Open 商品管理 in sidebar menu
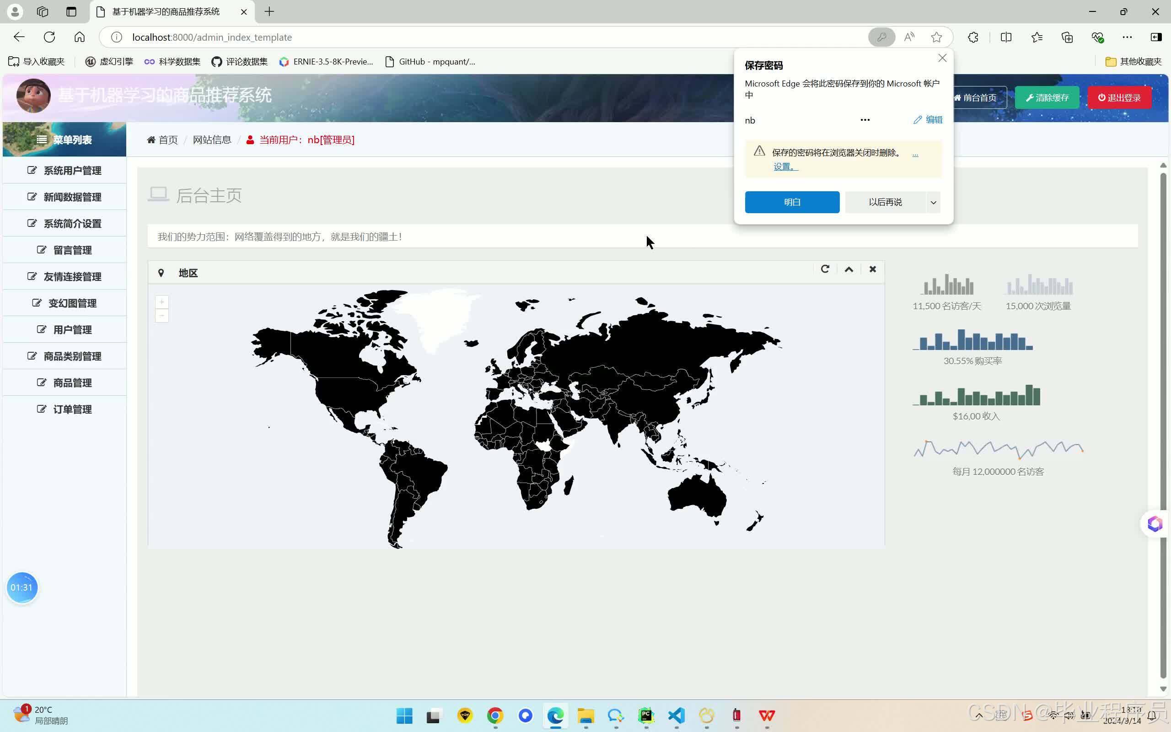The image size is (1171, 732). point(64,383)
